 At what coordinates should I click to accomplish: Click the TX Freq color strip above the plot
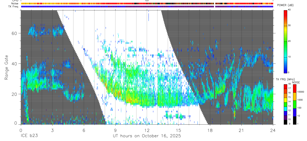(x=147, y=6)
